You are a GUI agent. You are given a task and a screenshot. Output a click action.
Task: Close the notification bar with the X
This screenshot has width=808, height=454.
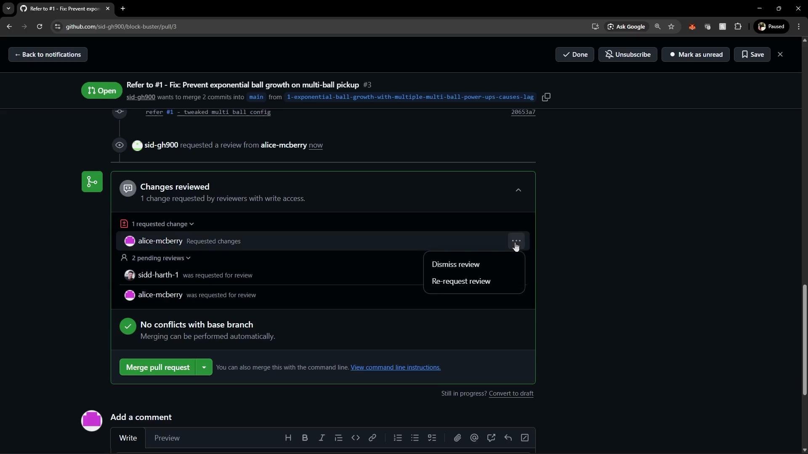coord(780,55)
